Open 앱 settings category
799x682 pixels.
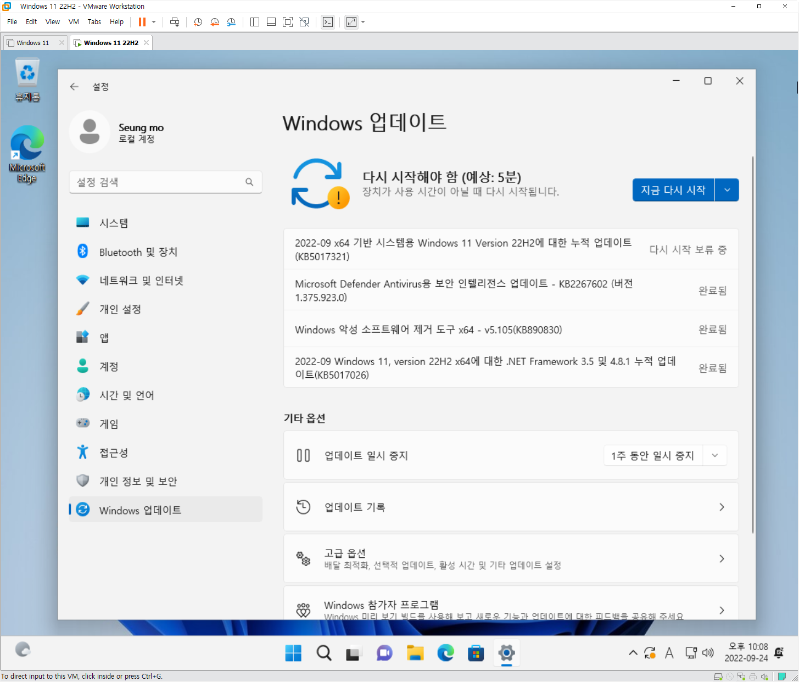pos(165,338)
